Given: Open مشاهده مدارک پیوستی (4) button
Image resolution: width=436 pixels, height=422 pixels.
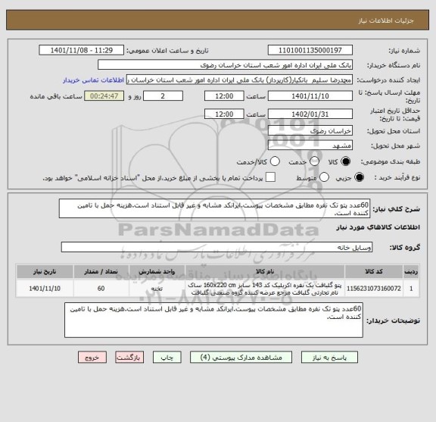Looking at the screenshot, I should click(x=241, y=358).
